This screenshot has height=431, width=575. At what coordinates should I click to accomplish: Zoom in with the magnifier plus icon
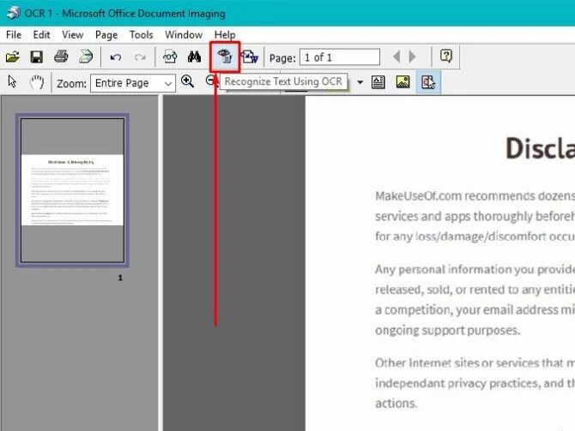pyautogui.click(x=188, y=81)
